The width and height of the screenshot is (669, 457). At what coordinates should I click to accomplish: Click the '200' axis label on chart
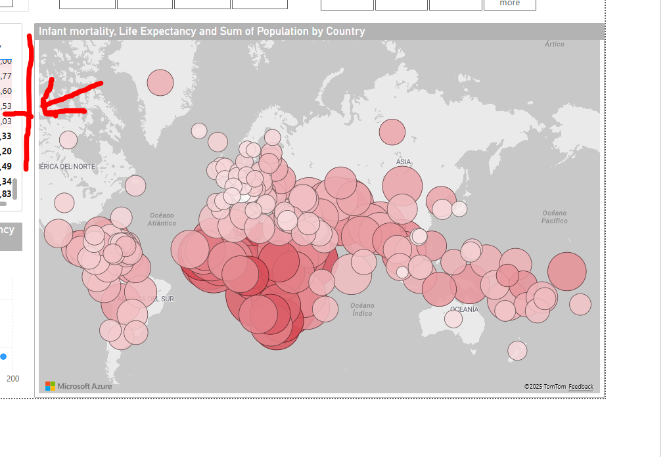pos(13,379)
